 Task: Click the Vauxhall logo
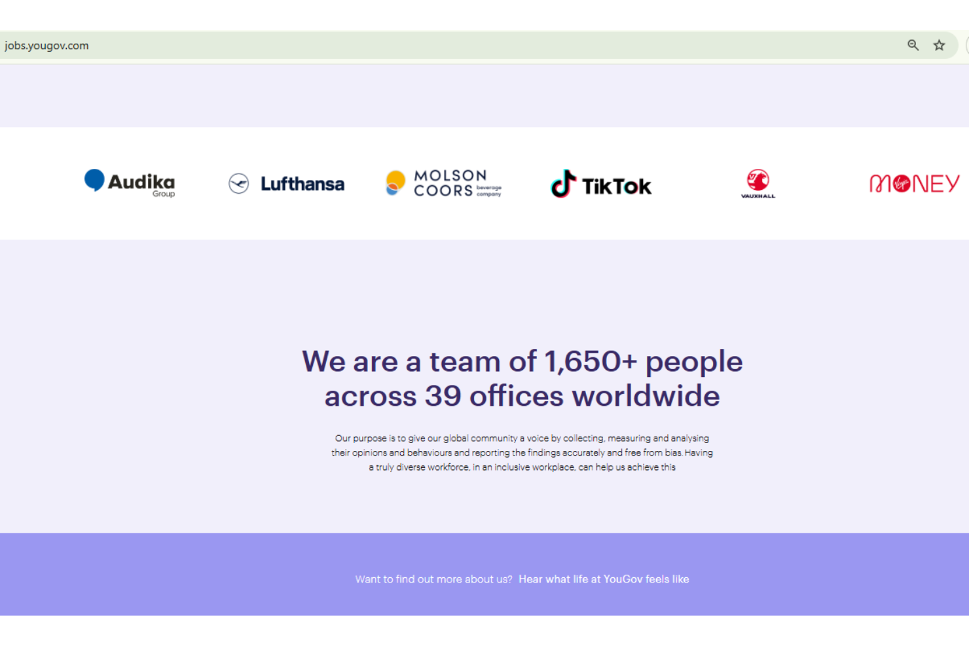(x=758, y=183)
